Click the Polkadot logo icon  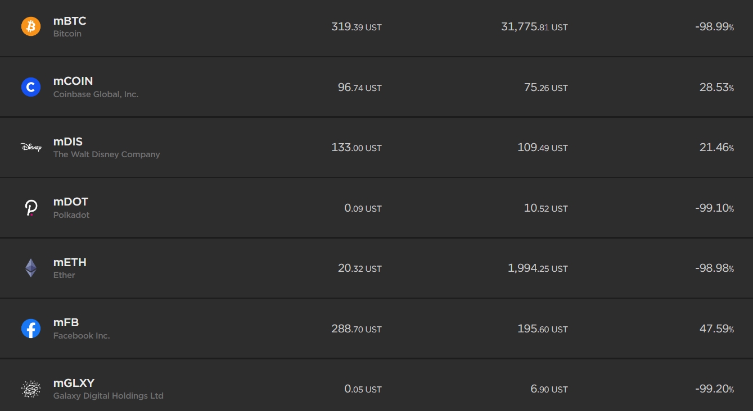(x=31, y=208)
